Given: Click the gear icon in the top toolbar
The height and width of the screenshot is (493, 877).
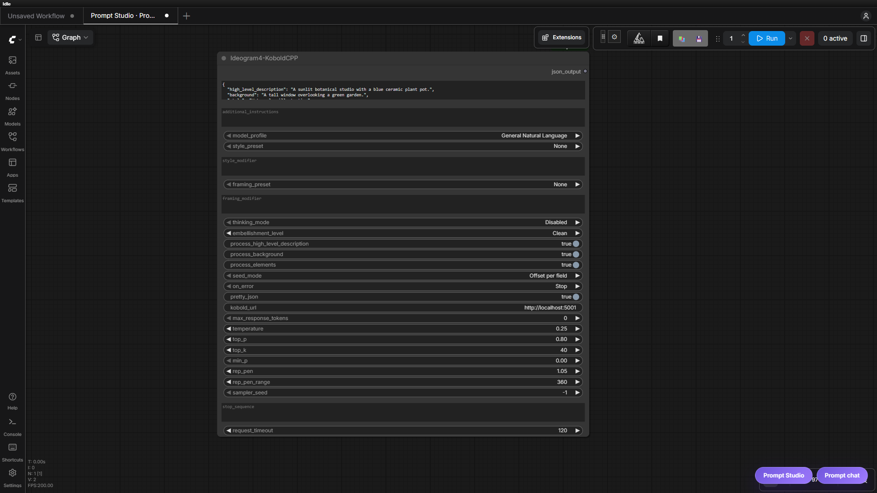Looking at the screenshot, I should (x=614, y=37).
